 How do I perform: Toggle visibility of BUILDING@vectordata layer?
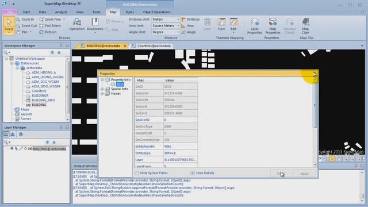coord(11,148)
